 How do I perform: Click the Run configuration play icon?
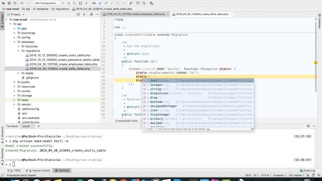pyautogui.click(x=63, y=3)
